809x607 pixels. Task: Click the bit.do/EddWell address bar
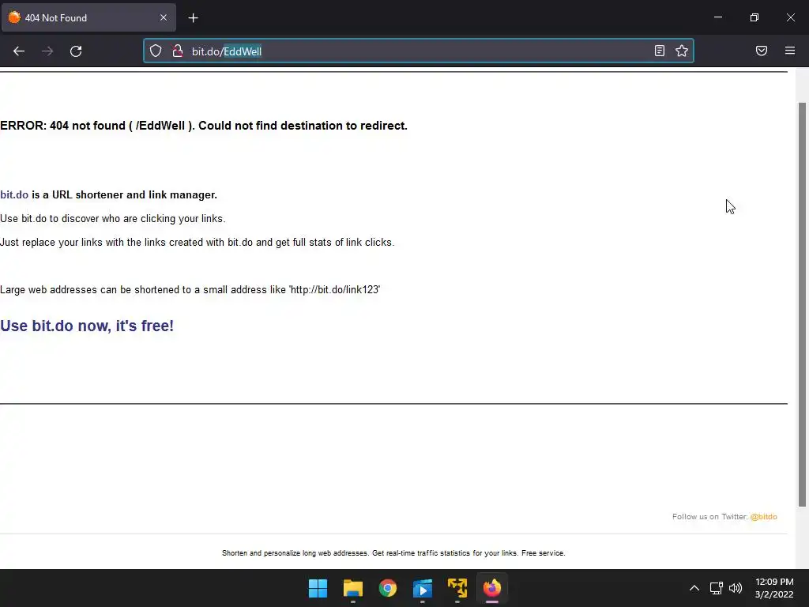point(418,51)
